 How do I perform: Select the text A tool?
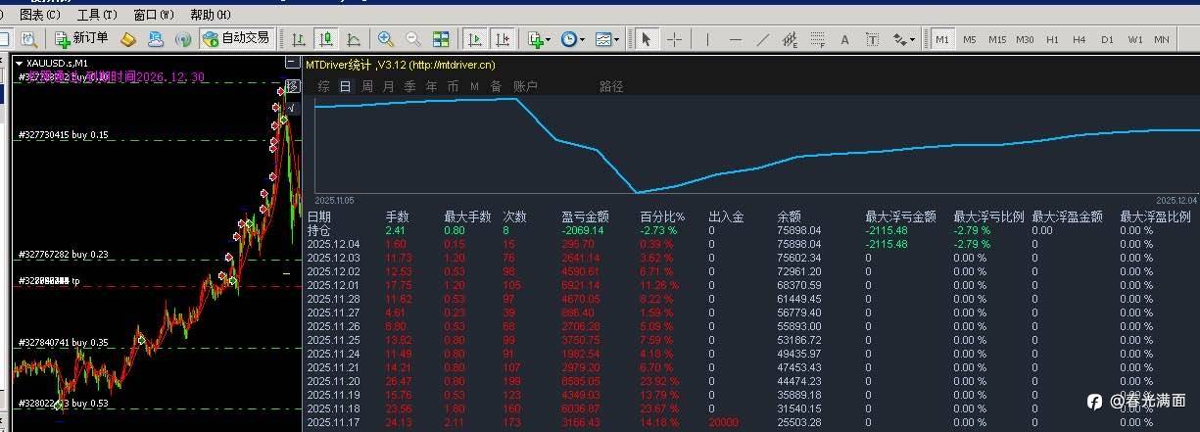pos(844,39)
